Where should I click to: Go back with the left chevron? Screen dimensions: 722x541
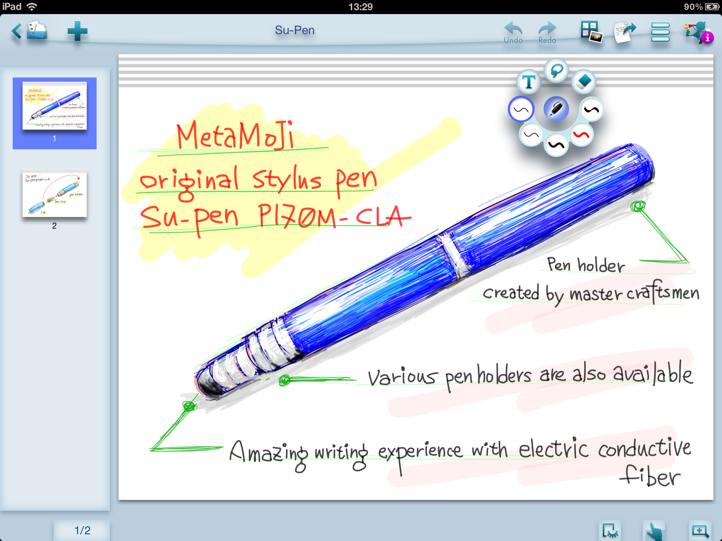point(16,31)
